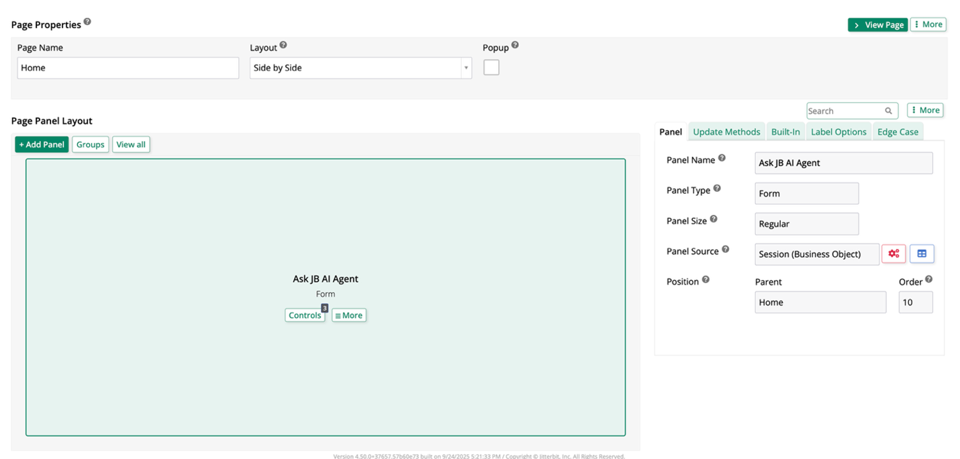This screenshot has height=459, width=960.
Task: Open the Label Options tab
Action: (838, 132)
